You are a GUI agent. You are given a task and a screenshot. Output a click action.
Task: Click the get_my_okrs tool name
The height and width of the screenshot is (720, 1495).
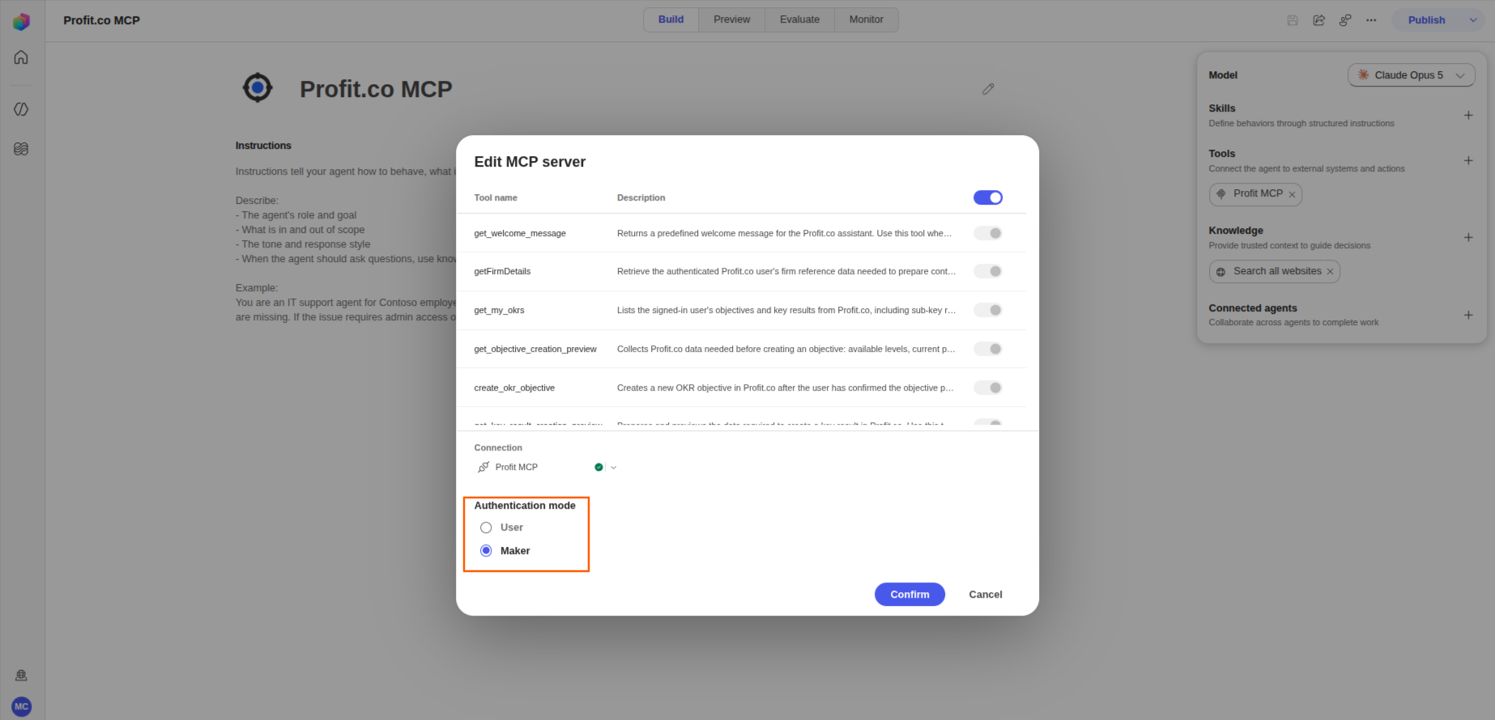click(x=499, y=310)
